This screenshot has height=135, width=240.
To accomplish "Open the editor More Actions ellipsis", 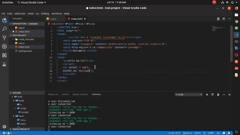I will click(x=229, y=19).
